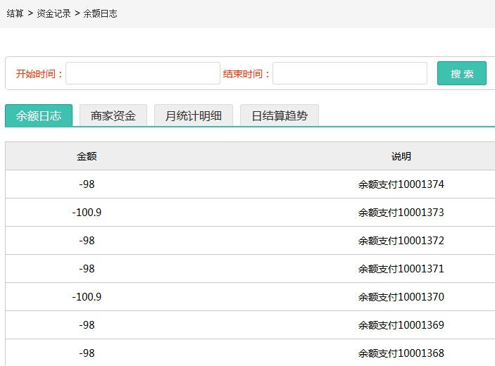Click the -98 amount in row 10001371
The height and width of the screenshot is (366, 495).
87,268
